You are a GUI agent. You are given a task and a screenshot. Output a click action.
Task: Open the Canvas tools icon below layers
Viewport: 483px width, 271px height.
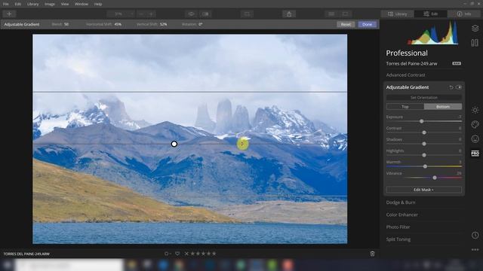(x=475, y=43)
